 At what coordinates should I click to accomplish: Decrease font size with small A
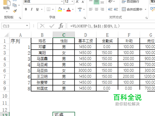[83, 2]
